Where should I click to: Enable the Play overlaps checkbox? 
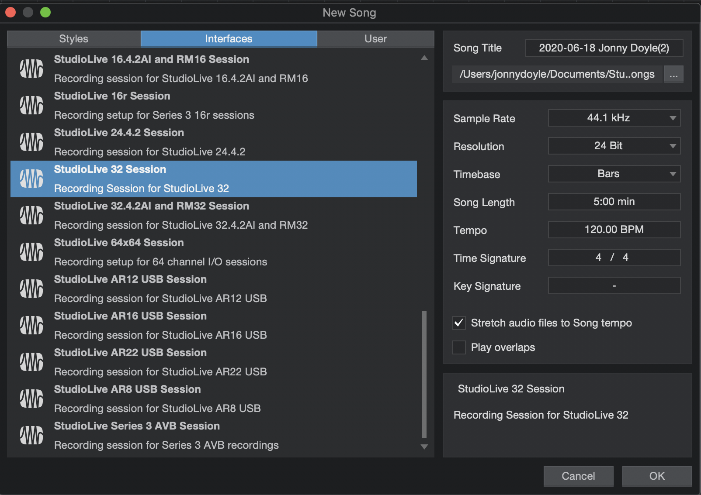[459, 347]
